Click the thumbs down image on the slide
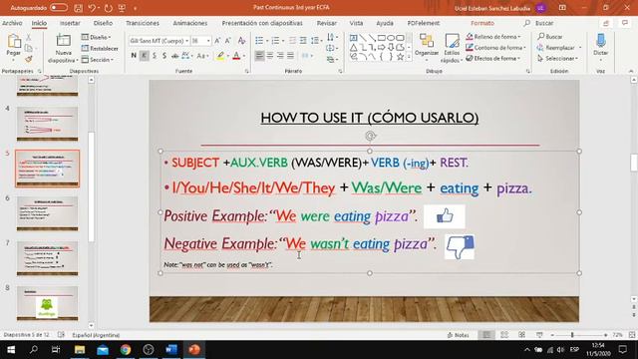Screen dimensions: 638x359 (x=460, y=246)
